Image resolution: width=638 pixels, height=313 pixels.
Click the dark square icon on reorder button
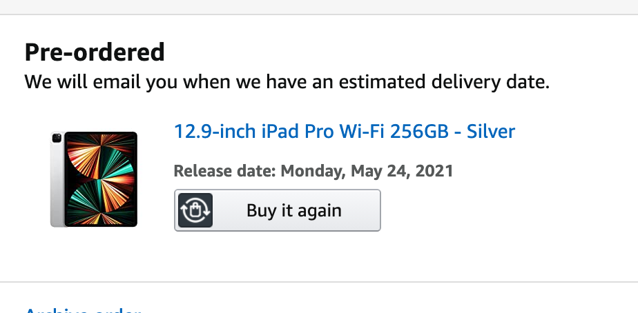pyautogui.click(x=195, y=210)
